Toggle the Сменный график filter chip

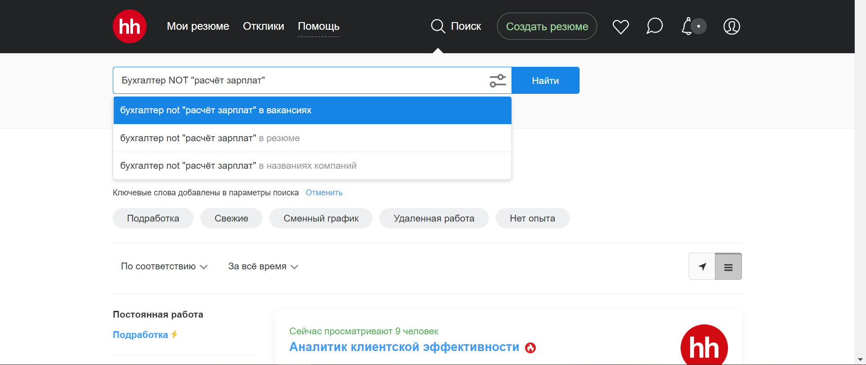tap(321, 218)
